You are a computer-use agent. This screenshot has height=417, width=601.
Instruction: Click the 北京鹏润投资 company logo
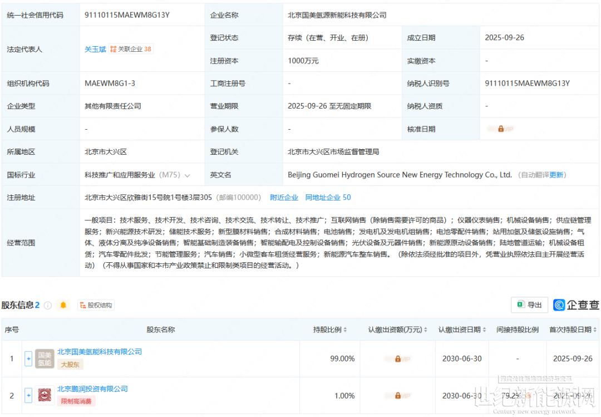[x=45, y=396]
